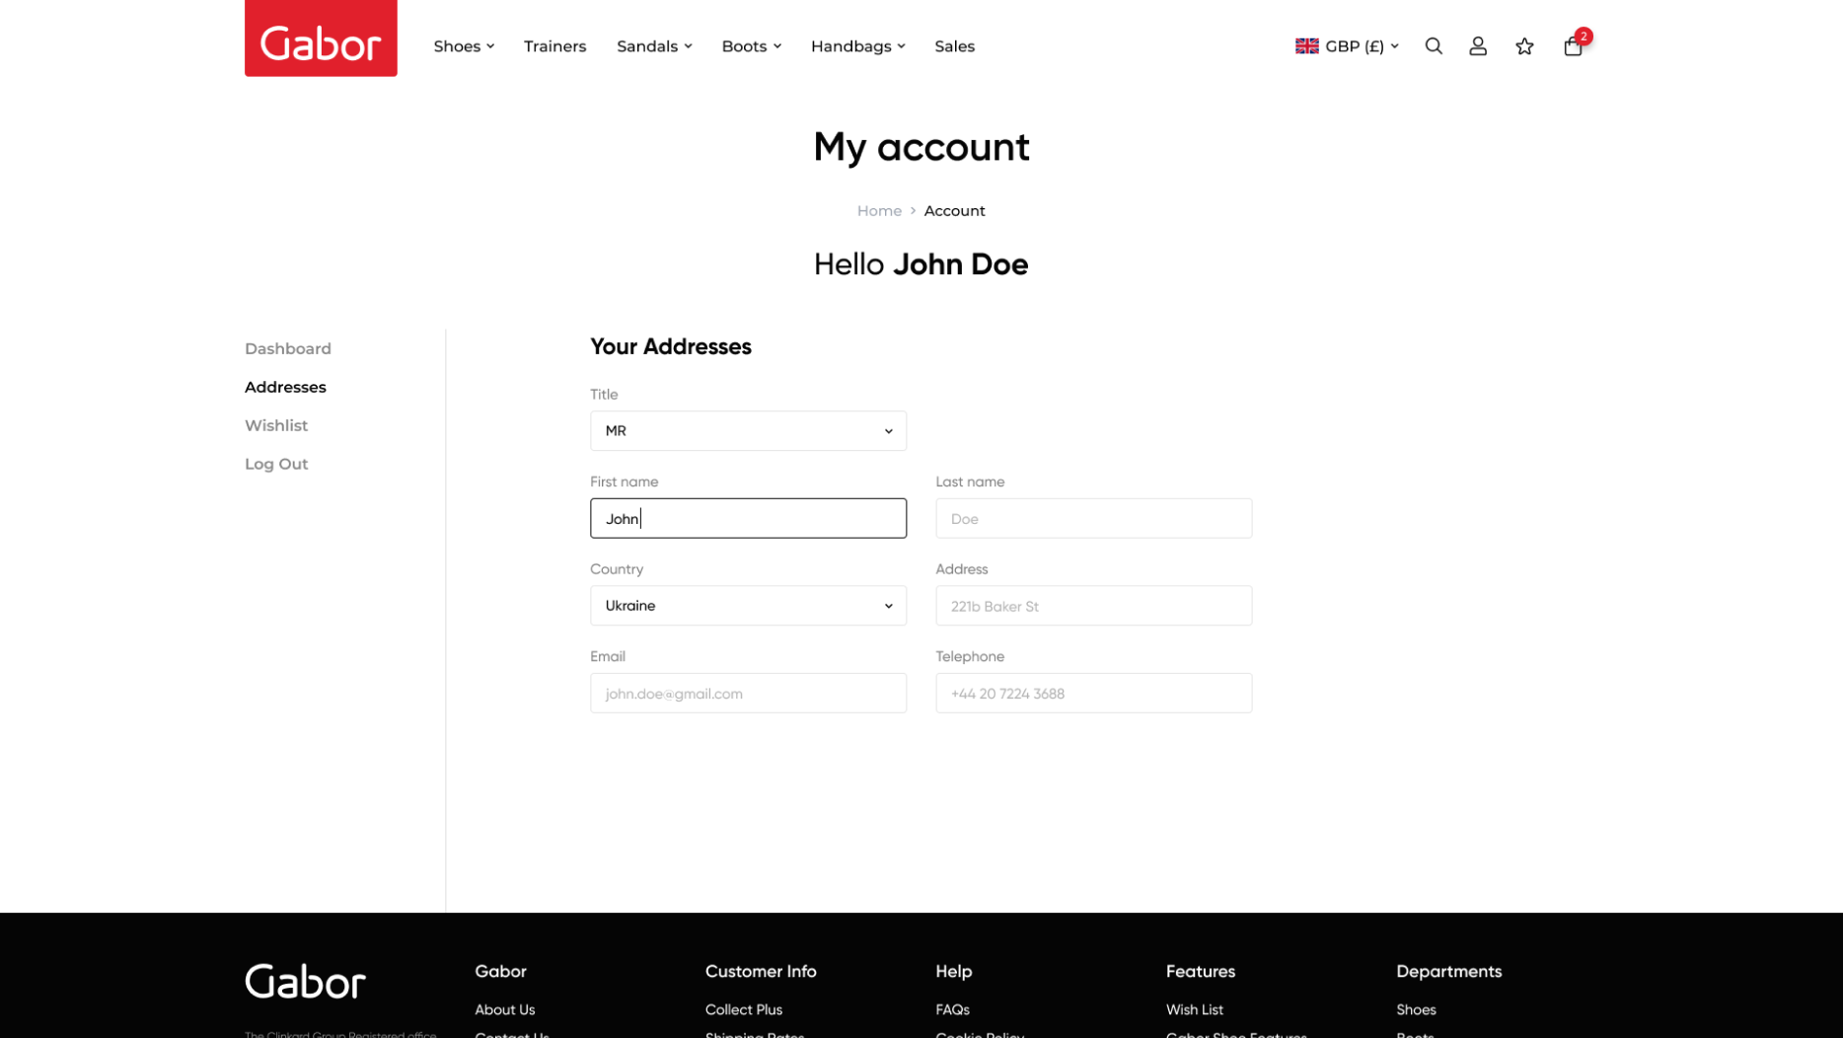Image resolution: width=1843 pixels, height=1038 pixels.
Task: Expand the Boots menu
Action: point(751,46)
